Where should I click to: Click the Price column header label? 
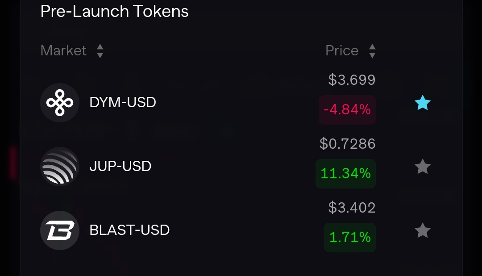tap(342, 50)
